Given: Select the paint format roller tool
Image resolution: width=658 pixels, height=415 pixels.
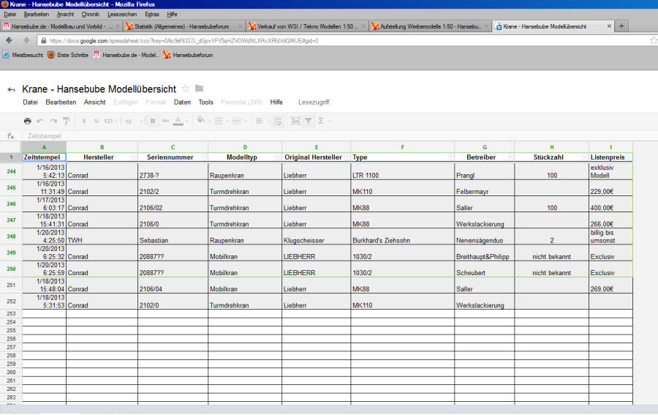Looking at the screenshot, I should [x=67, y=121].
